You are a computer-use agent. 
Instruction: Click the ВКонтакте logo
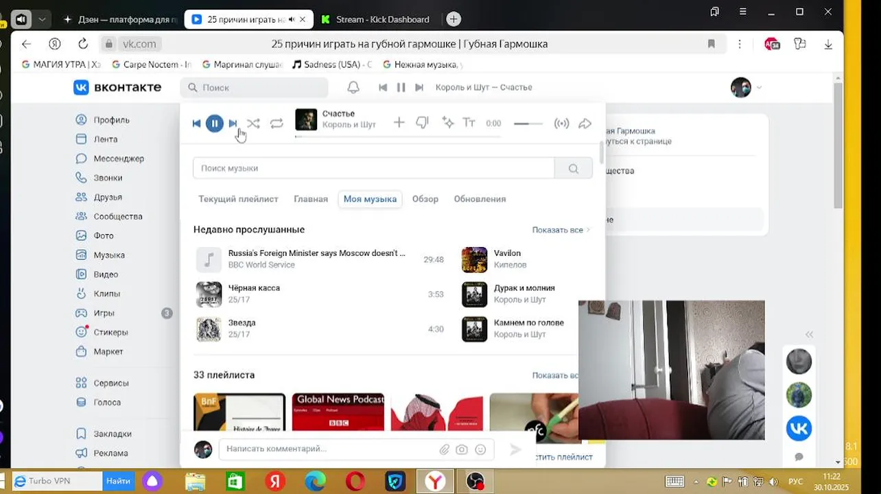pyautogui.click(x=117, y=87)
